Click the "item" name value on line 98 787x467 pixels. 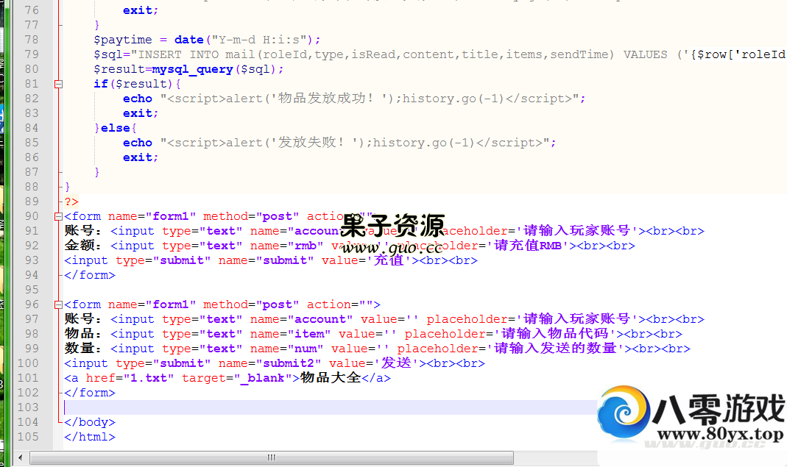coord(309,334)
